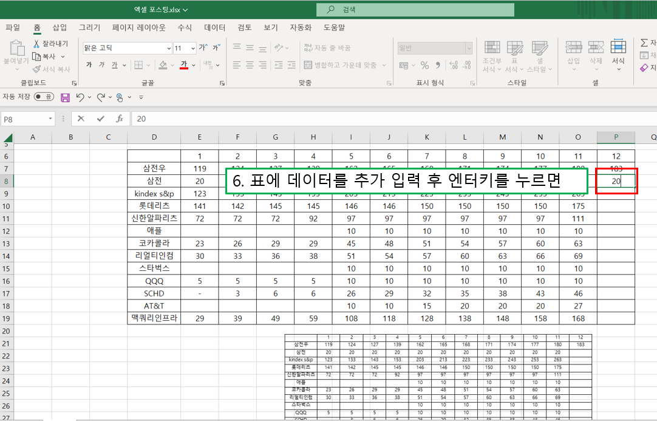Toggle underline formatting button
Viewport: 657px width, 421px height.
click(114, 65)
